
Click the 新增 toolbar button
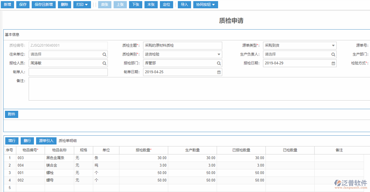click(7, 5)
